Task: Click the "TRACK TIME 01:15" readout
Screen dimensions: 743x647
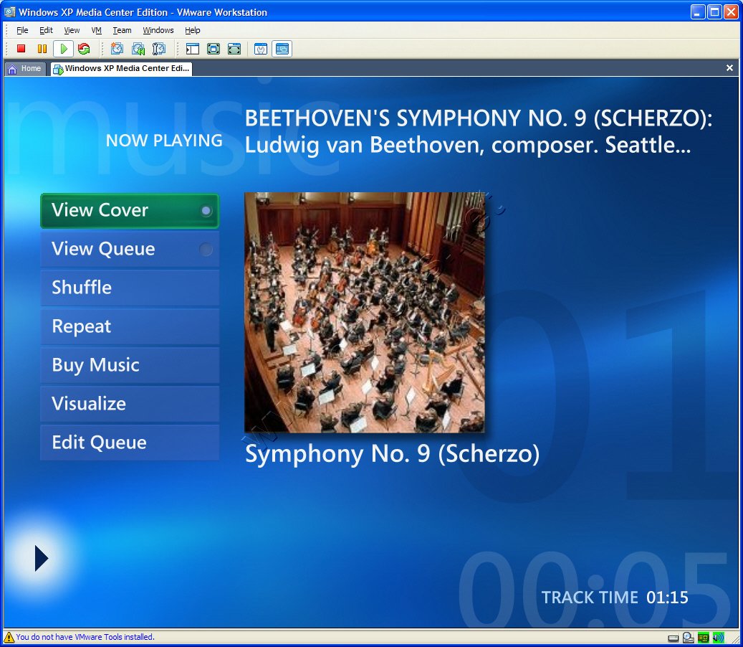Action: pyautogui.click(x=615, y=598)
